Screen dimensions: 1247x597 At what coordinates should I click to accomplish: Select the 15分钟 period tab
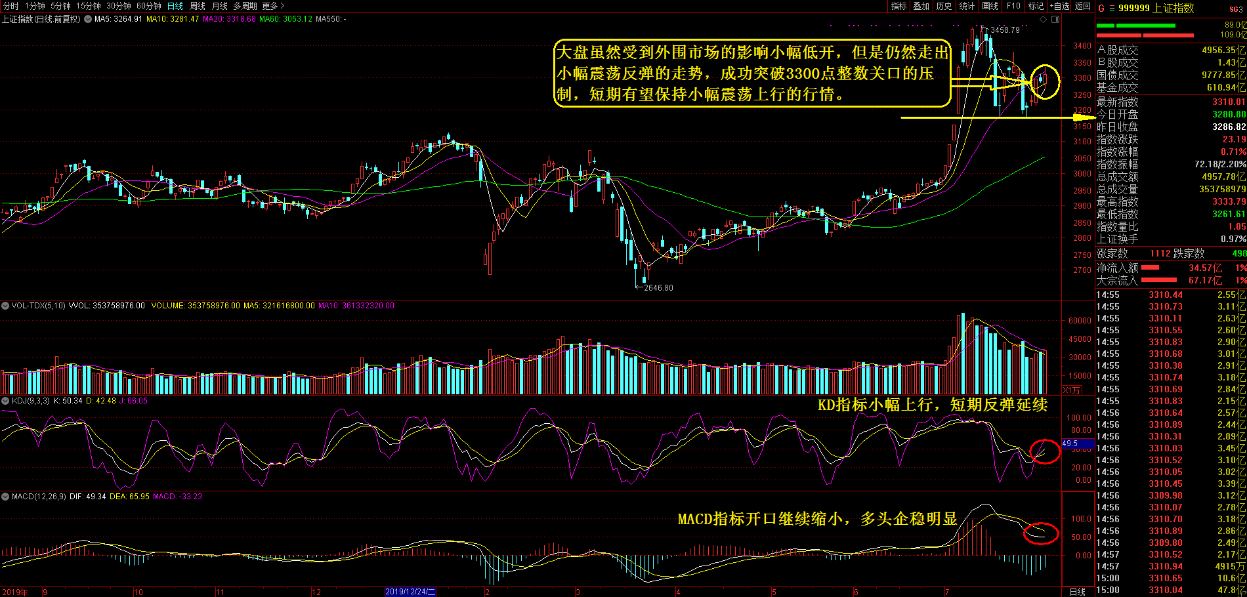89,6
